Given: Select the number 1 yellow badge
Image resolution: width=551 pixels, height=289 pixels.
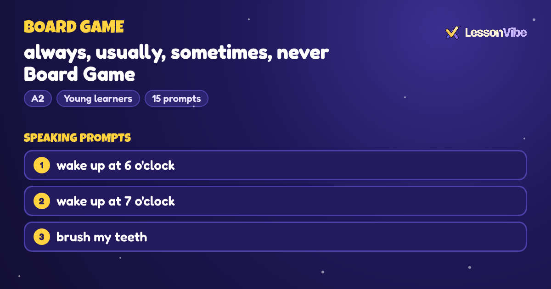Looking at the screenshot, I should coord(42,165).
